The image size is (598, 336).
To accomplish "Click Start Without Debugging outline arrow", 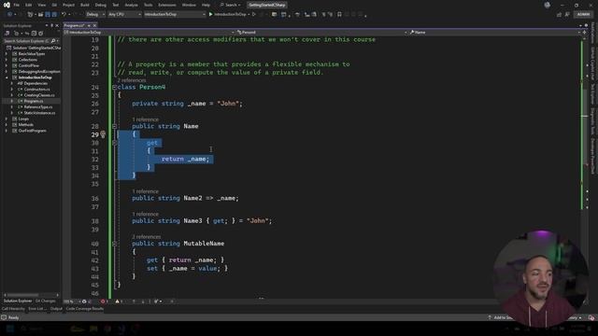I will tap(254, 14).
